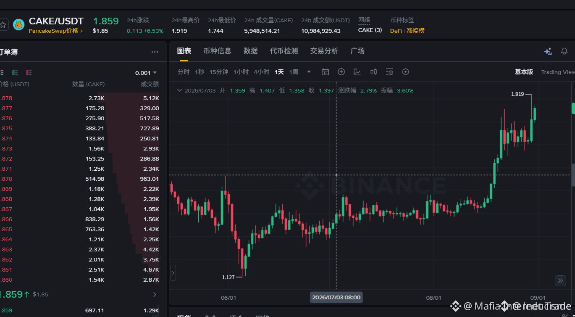
Task: Select the sell order row with quantity 763.36
Action: [80, 229]
